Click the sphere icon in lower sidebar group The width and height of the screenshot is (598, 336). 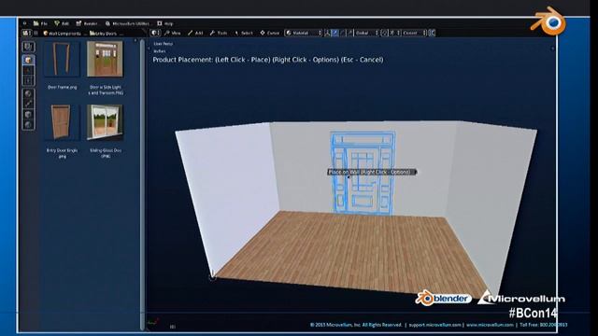point(28,93)
